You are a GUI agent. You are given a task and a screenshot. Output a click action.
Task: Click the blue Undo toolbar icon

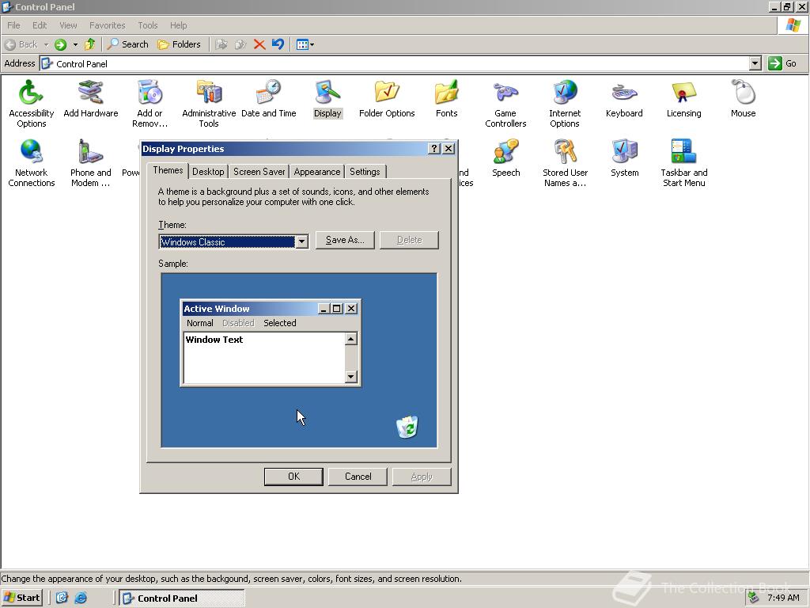[x=278, y=44]
